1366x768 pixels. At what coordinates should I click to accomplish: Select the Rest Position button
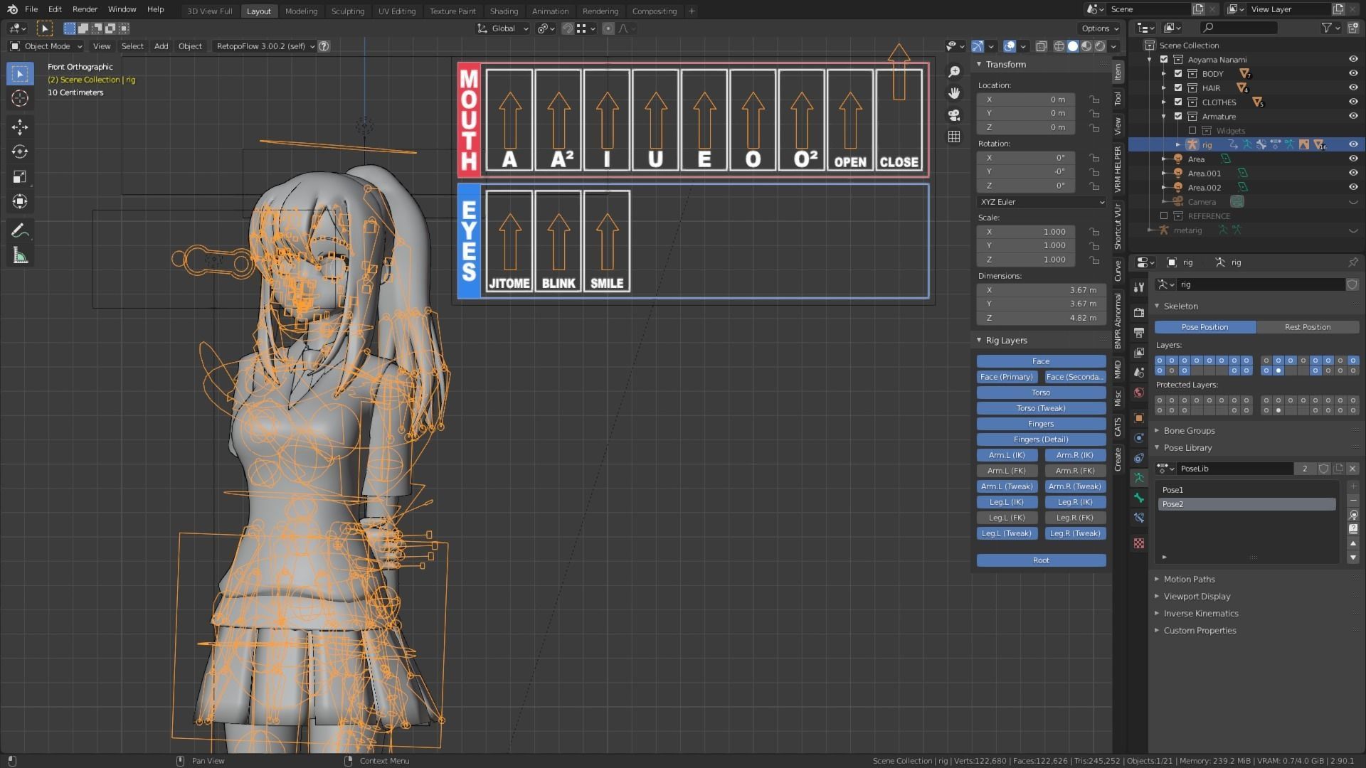(x=1307, y=327)
